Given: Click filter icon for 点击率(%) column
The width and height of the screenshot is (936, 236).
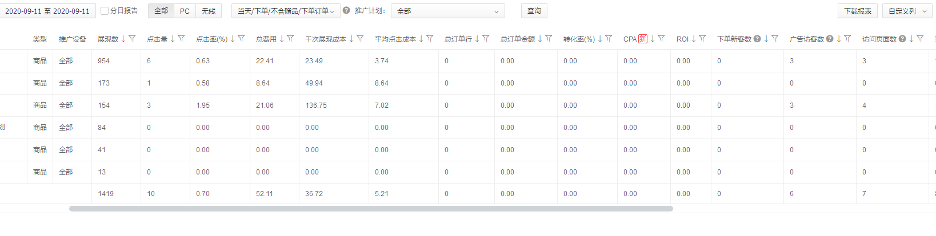Looking at the screenshot, I should point(241,39).
